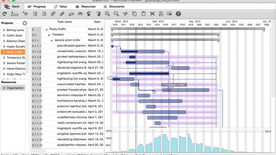The height and width of the screenshot is (155, 276).
Task: Click the Gantt bar for task 5.1.1.6
Action: tap(149, 74)
